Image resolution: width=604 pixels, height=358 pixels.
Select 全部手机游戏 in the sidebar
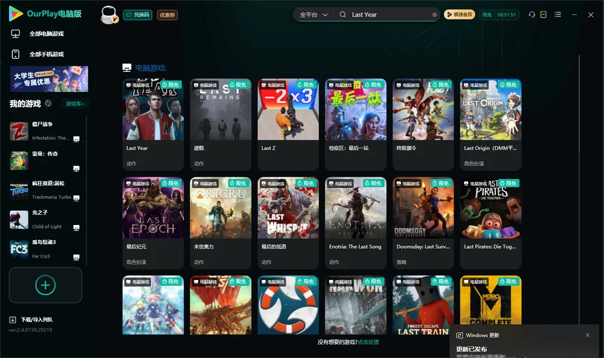tap(37, 54)
